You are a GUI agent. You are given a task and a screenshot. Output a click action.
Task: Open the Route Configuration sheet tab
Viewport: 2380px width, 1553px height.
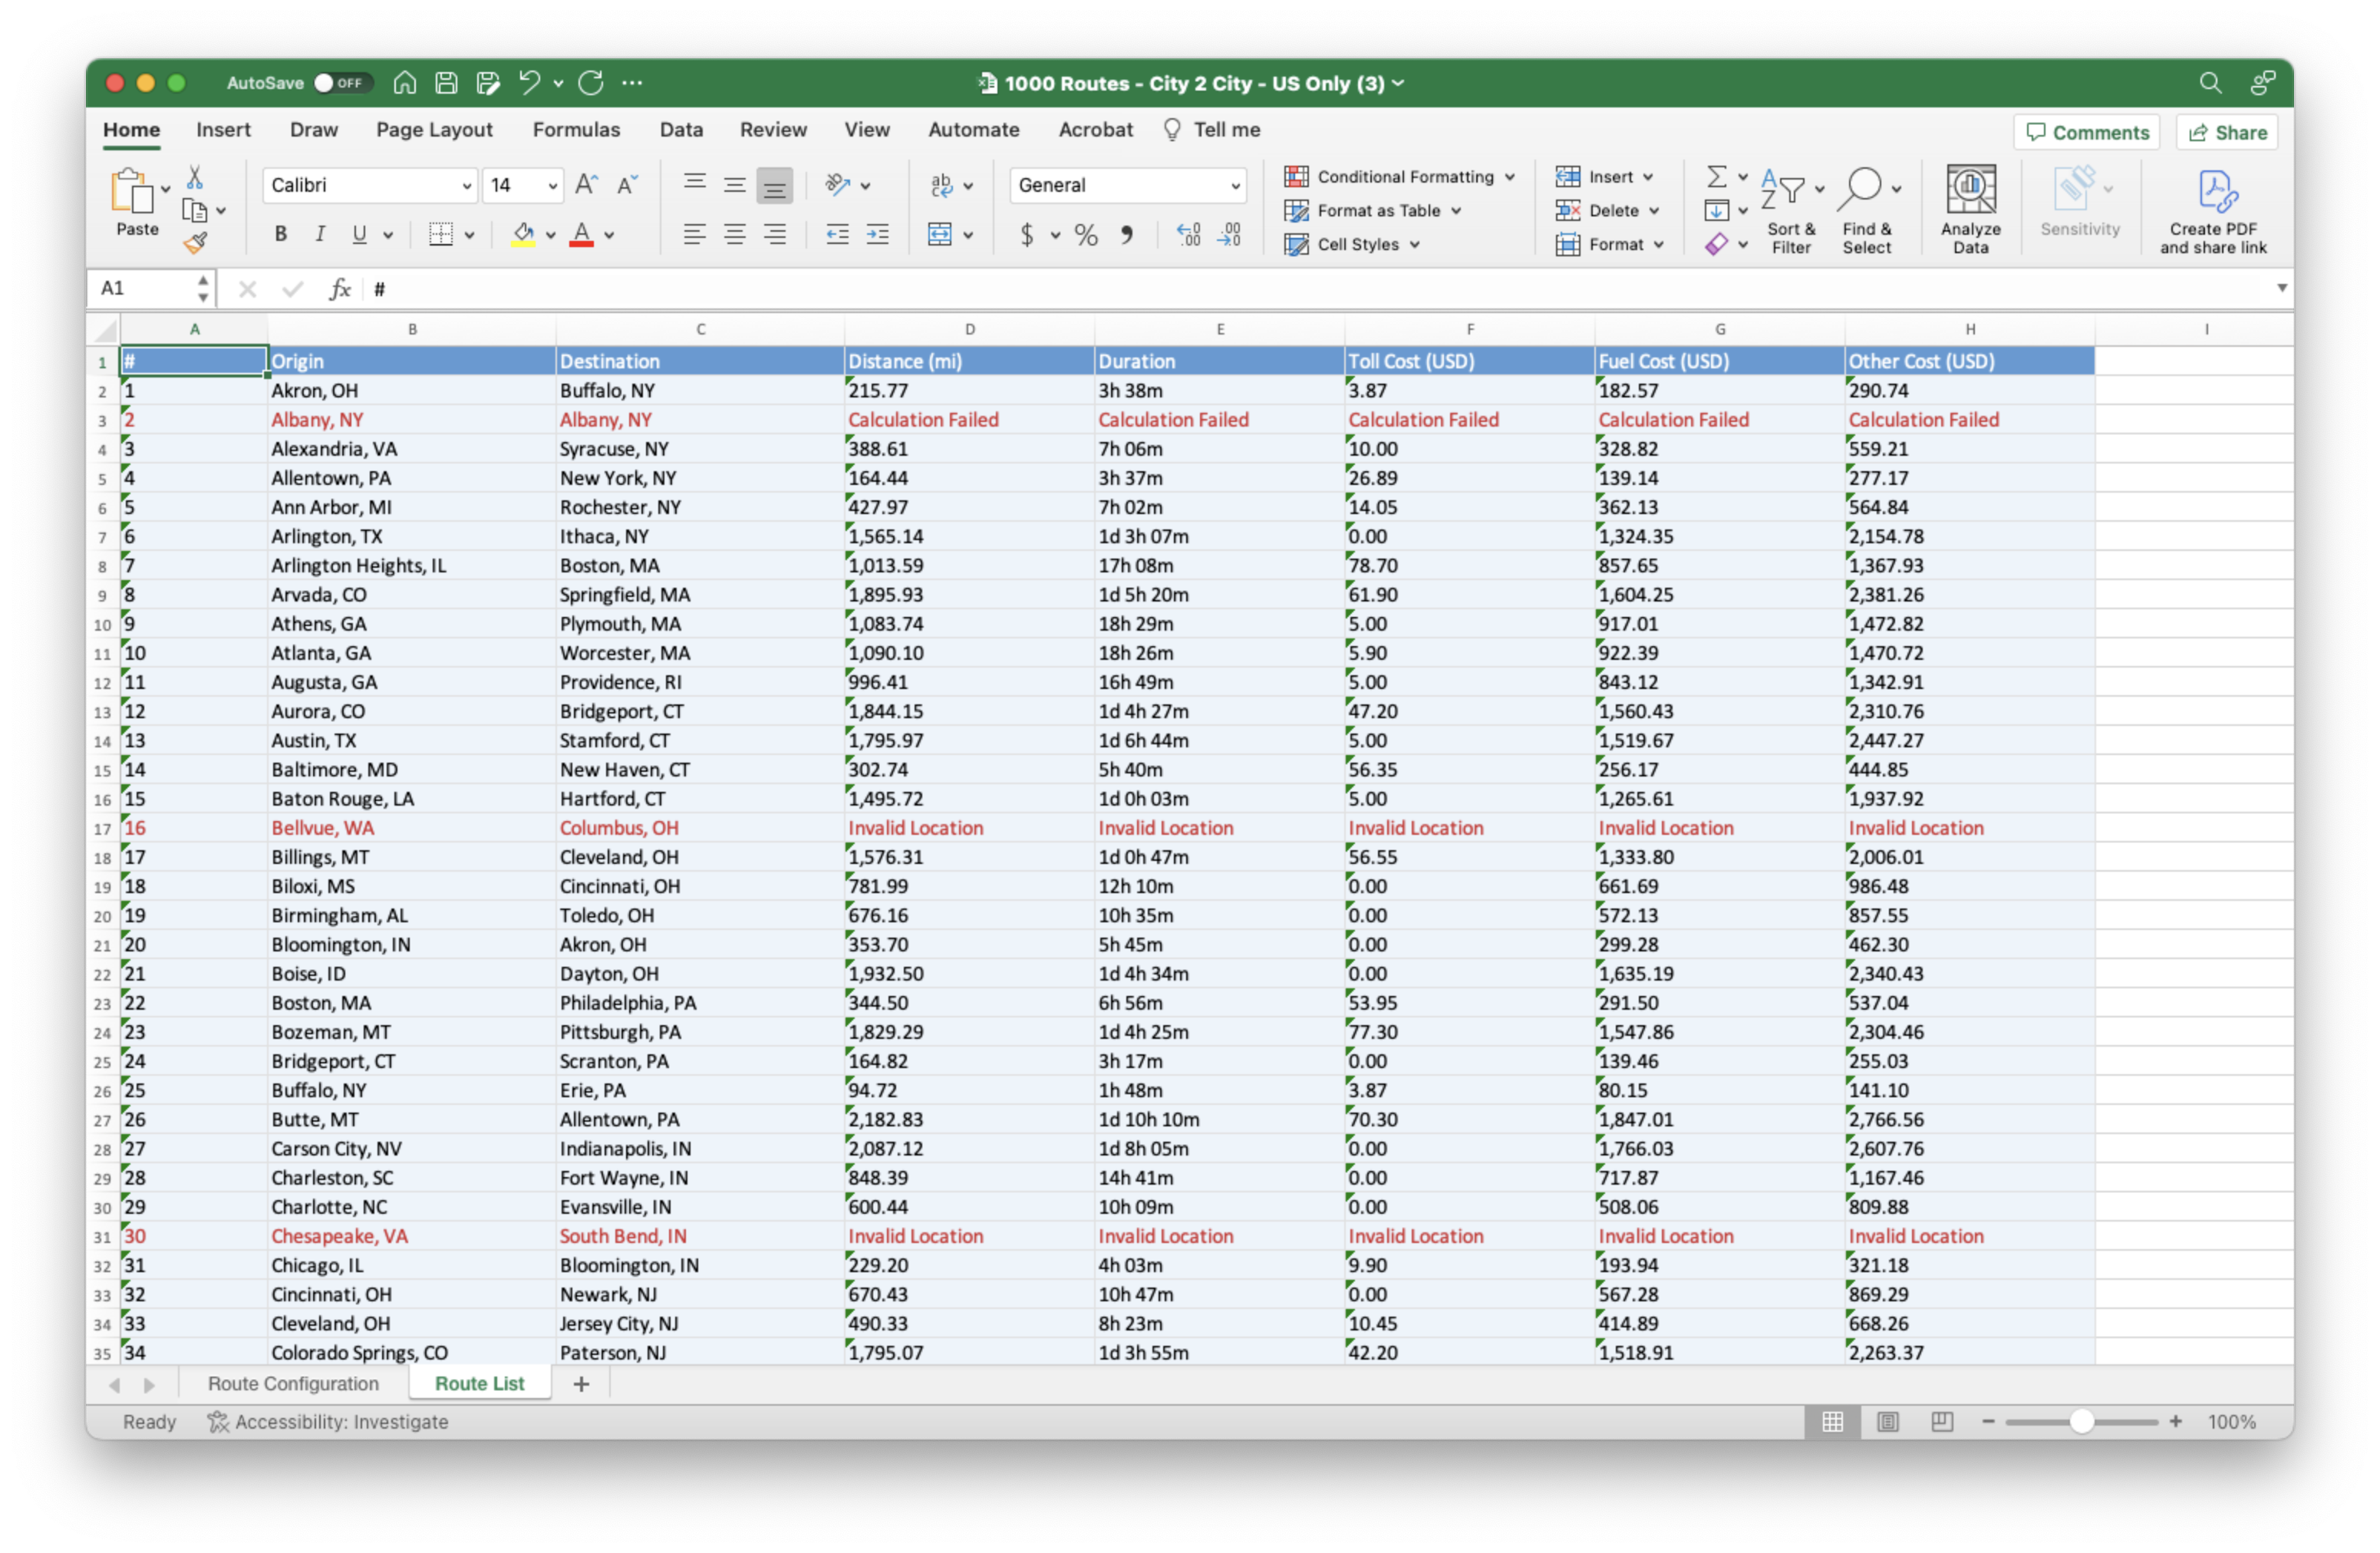point(293,1384)
